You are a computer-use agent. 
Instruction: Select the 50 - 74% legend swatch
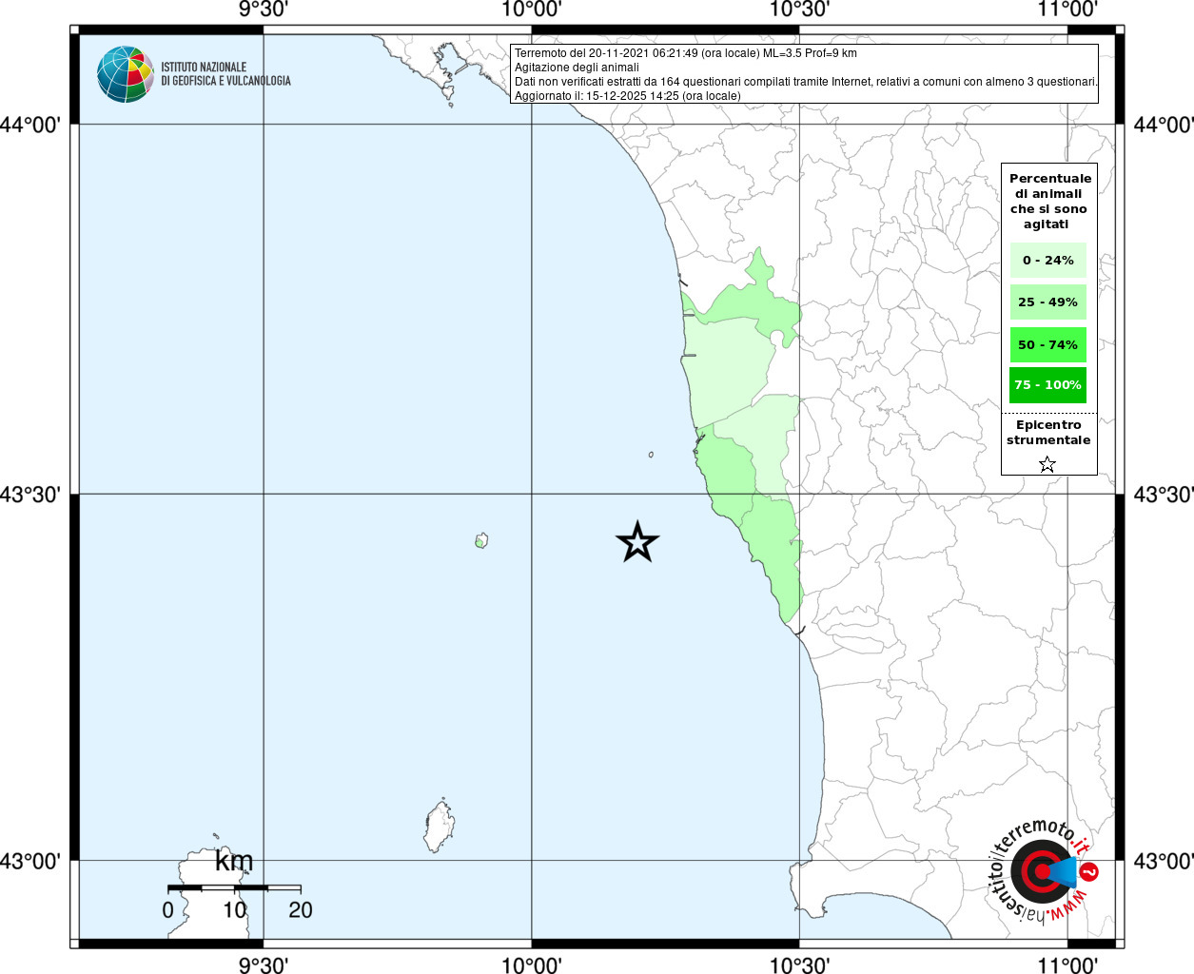[x=1047, y=344]
